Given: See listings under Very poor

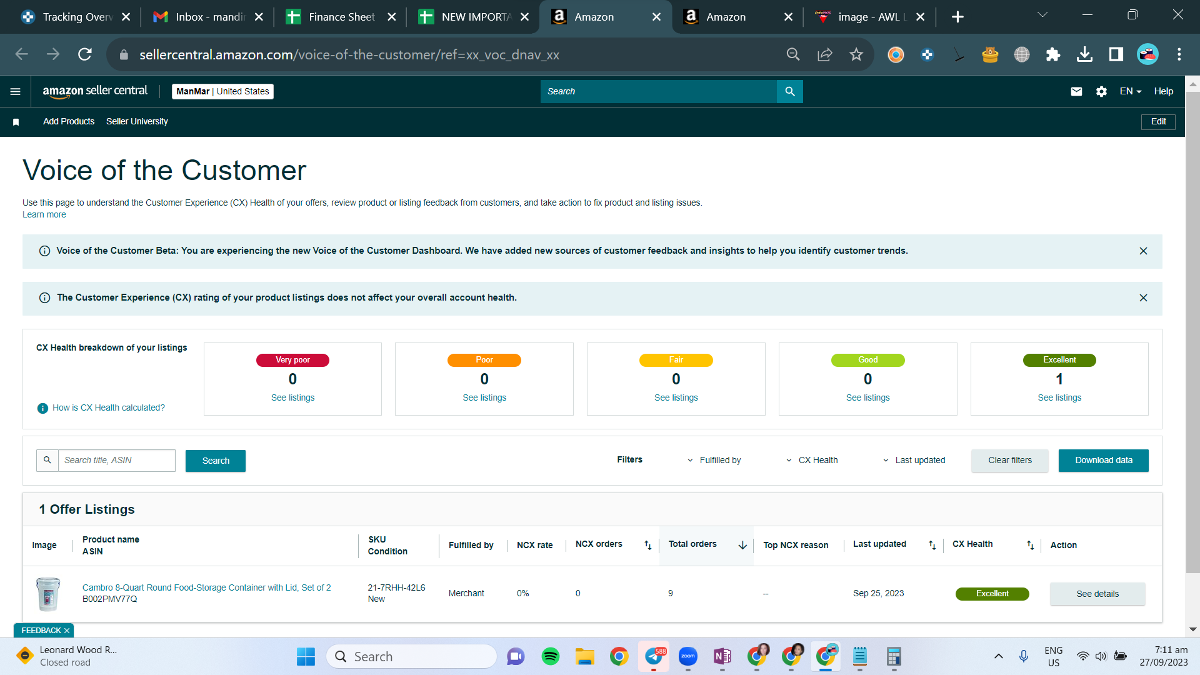Looking at the screenshot, I should pyautogui.click(x=292, y=398).
